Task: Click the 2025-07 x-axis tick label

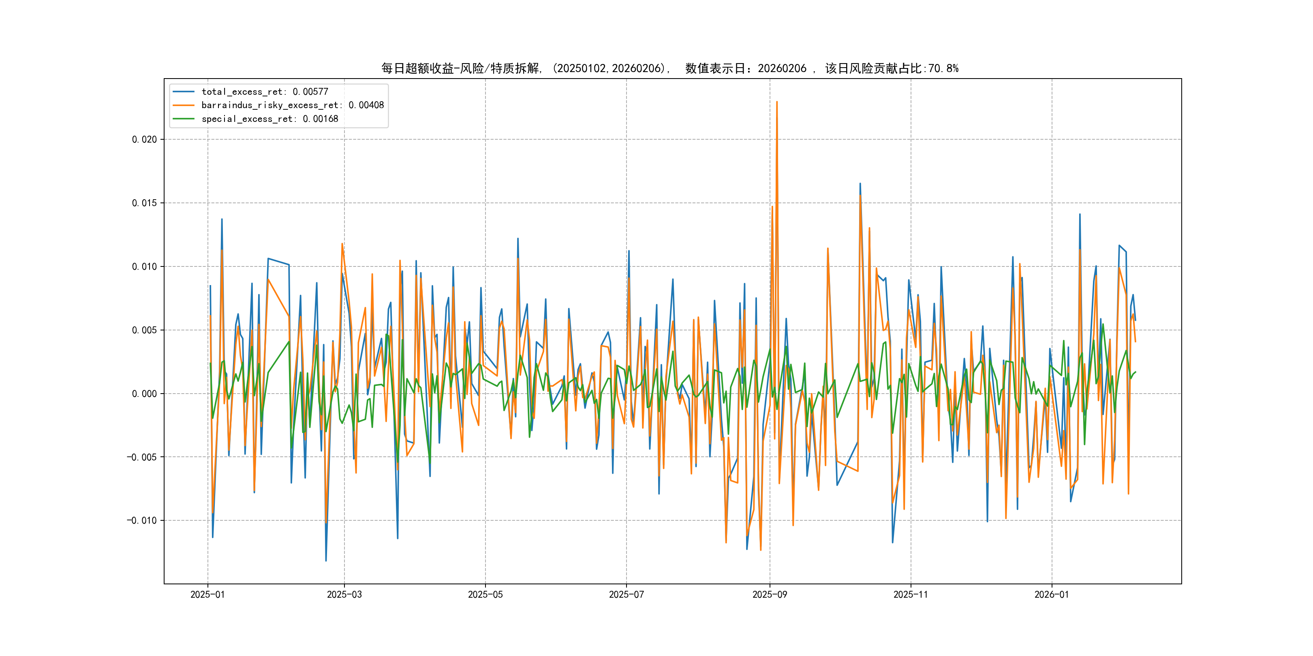Action: click(627, 594)
